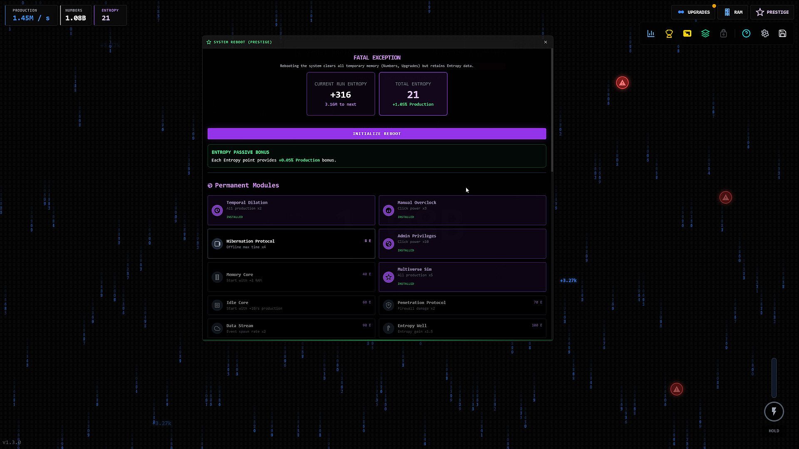
Task: Click the yellow window panel icon
Action: point(687,34)
